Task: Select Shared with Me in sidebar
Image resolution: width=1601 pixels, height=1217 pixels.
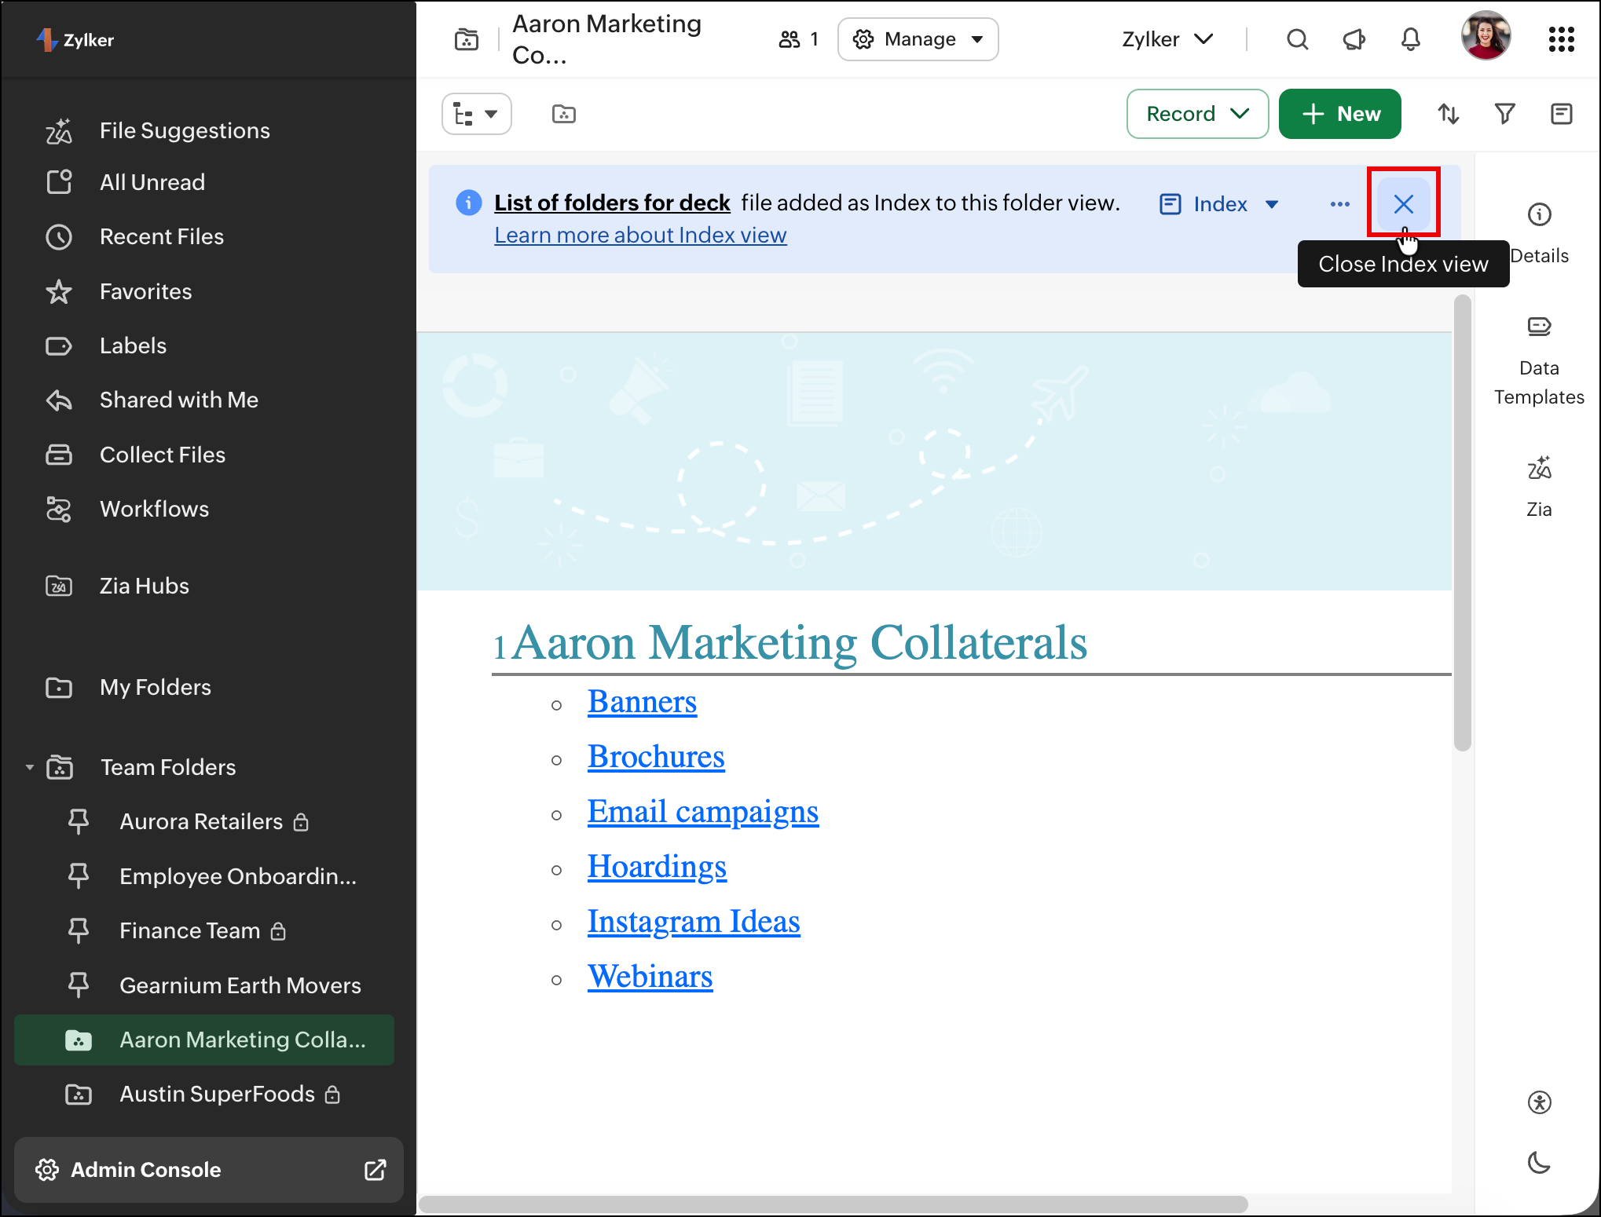Action: click(178, 400)
